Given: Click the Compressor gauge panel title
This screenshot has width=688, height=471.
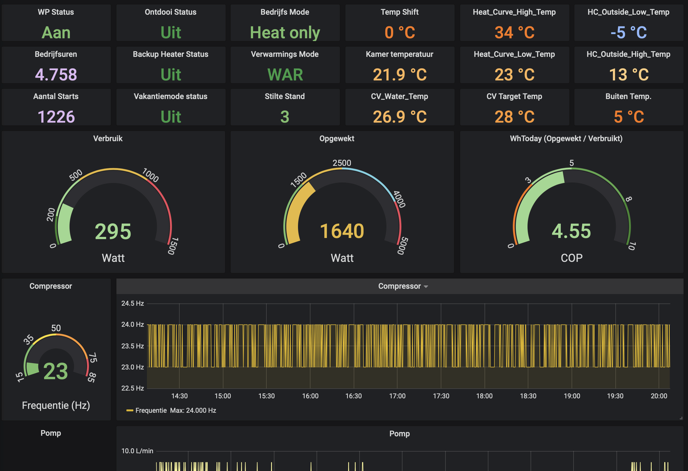Looking at the screenshot, I should point(51,286).
